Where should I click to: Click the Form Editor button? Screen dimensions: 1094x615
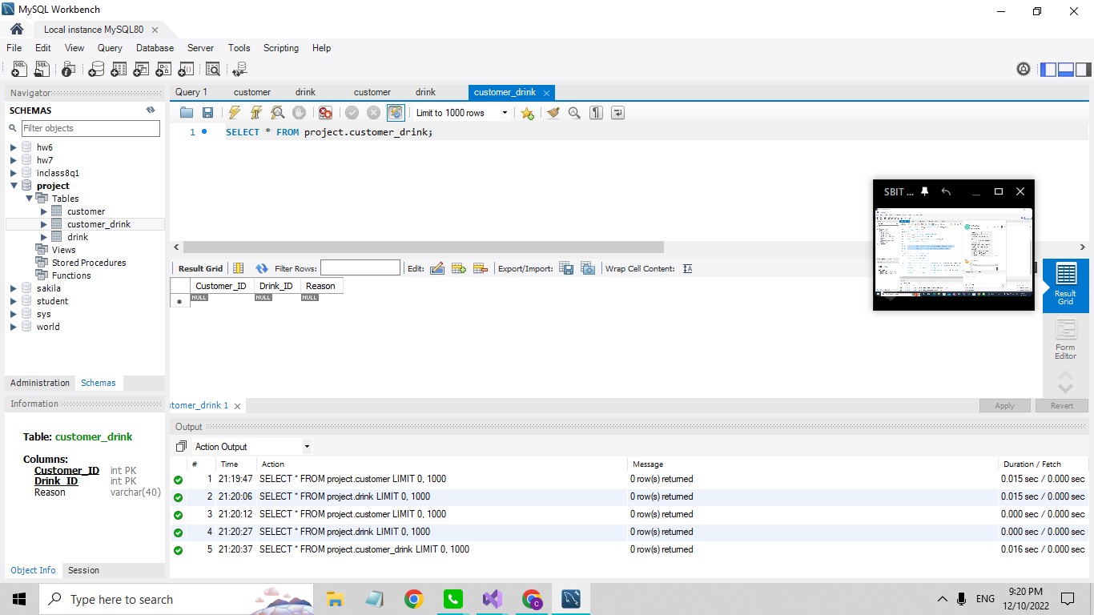(1065, 340)
